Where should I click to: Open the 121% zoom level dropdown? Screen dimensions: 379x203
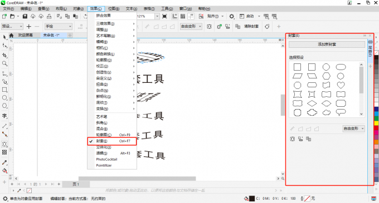(157, 16)
